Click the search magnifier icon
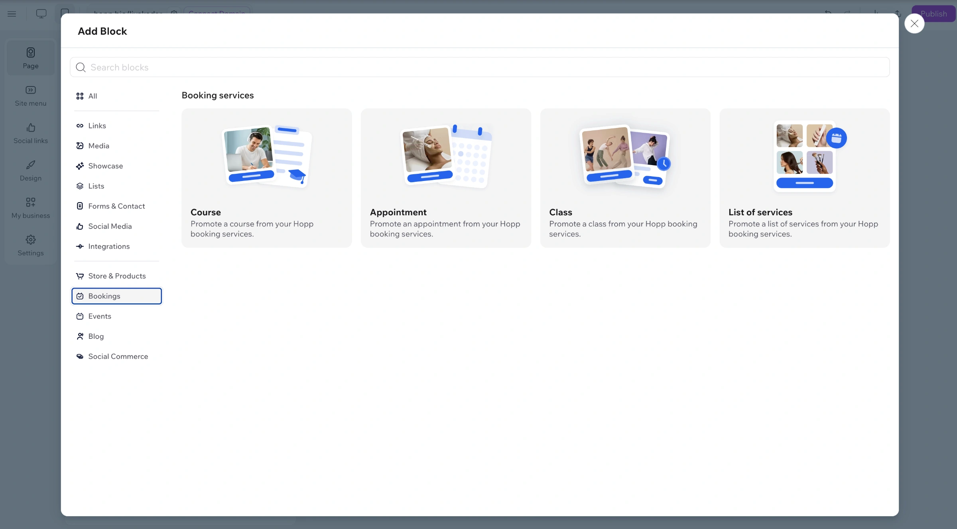 (x=81, y=67)
